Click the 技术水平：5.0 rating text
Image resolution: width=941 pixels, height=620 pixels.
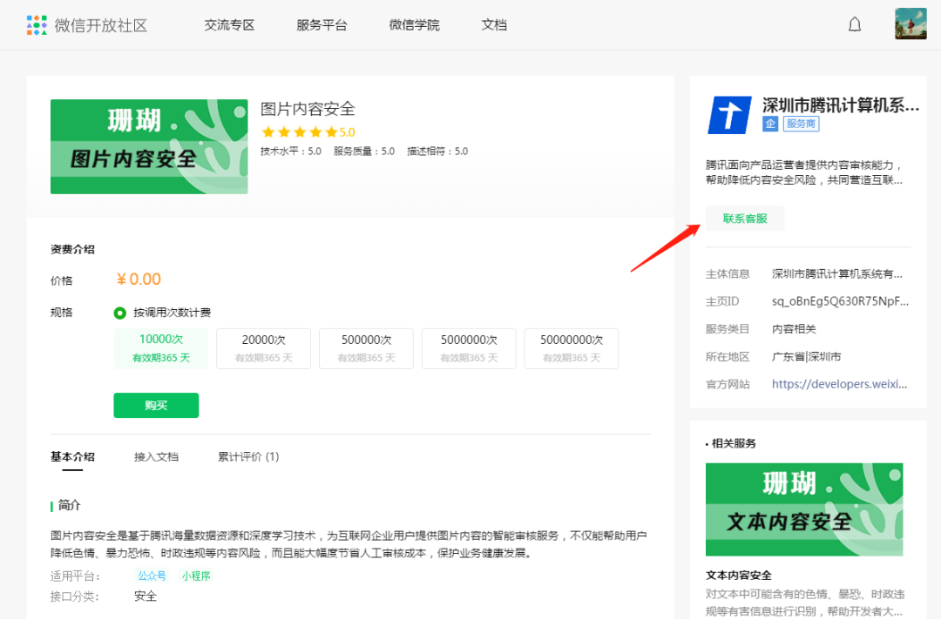tap(290, 152)
